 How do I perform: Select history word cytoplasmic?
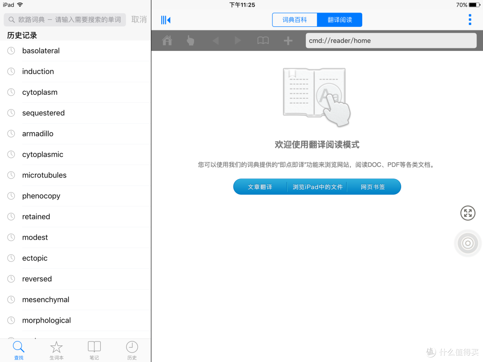pos(76,155)
